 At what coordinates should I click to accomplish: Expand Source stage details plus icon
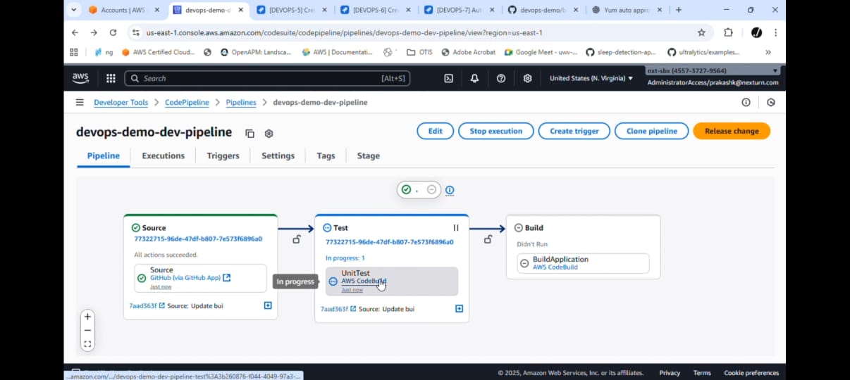coord(268,305)
